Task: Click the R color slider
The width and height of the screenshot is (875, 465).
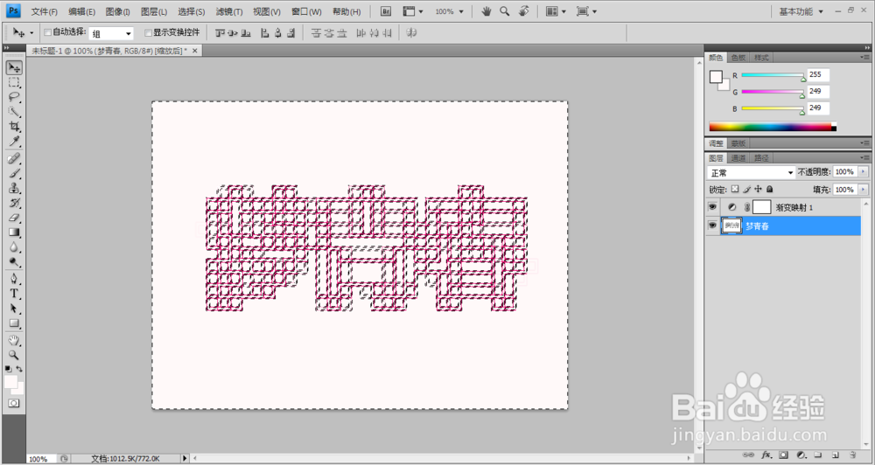Action: point(773,75)
